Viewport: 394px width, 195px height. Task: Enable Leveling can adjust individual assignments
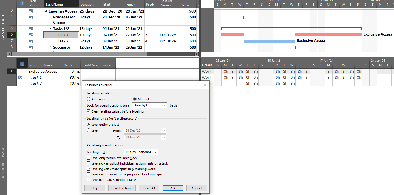point(89,163)
